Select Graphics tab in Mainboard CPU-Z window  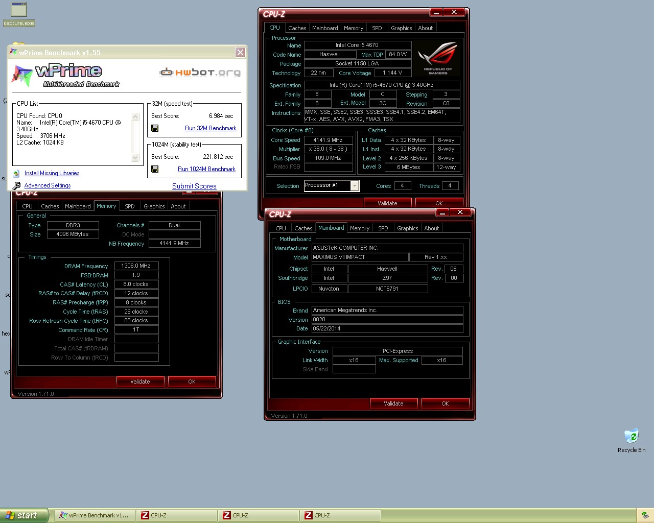407,228
